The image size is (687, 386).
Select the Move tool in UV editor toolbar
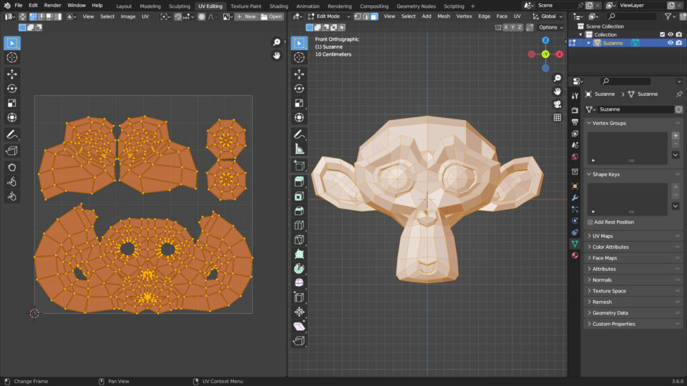tap(12, 74)
